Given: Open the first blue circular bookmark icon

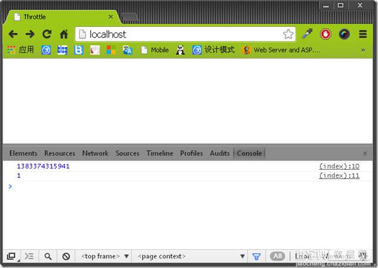Looking at the screenshot, I should pyautogui.click(x=46, y=50).
